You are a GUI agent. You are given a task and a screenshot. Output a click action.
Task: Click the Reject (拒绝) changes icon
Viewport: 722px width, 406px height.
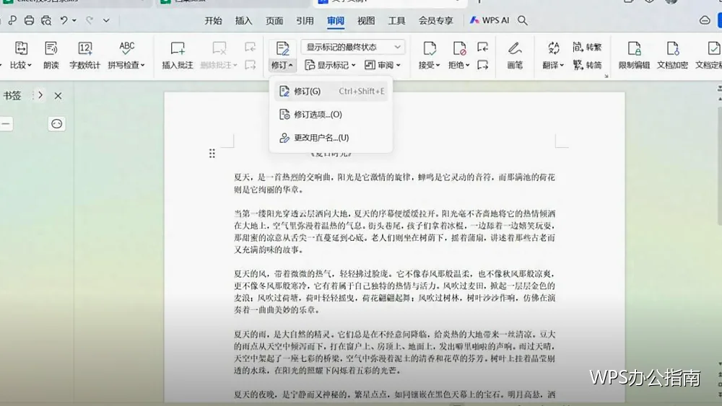tap(459, 48)
